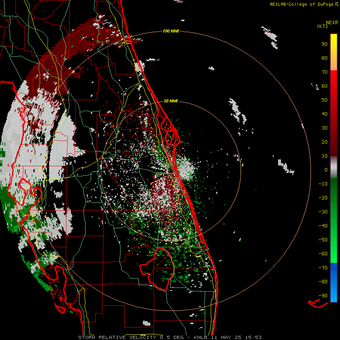Screen dimensions: 340x340
Task: Click the positive 80 scale value
Action: point(325,58)
